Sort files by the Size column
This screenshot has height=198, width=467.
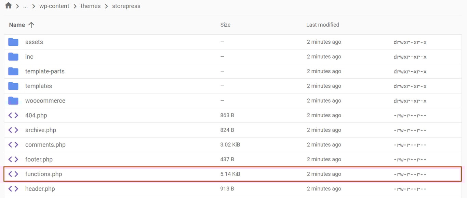[x=225, y=25]
